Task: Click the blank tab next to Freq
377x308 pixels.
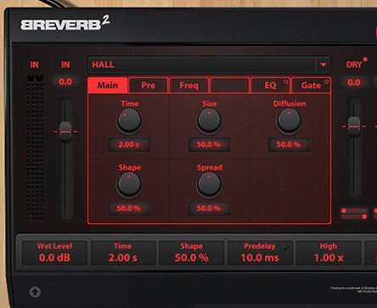Action: coord(229,85)
